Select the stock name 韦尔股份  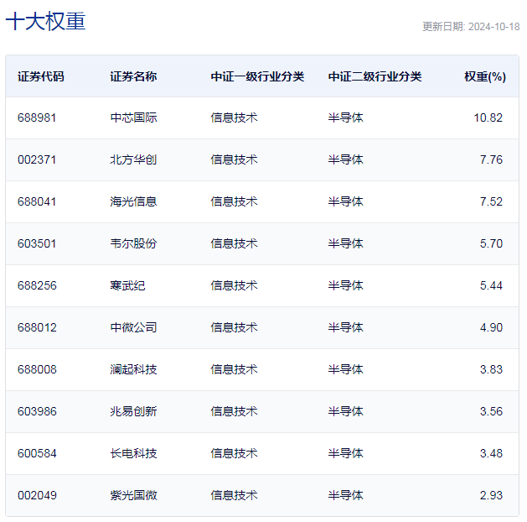click(x=133, y=243)
